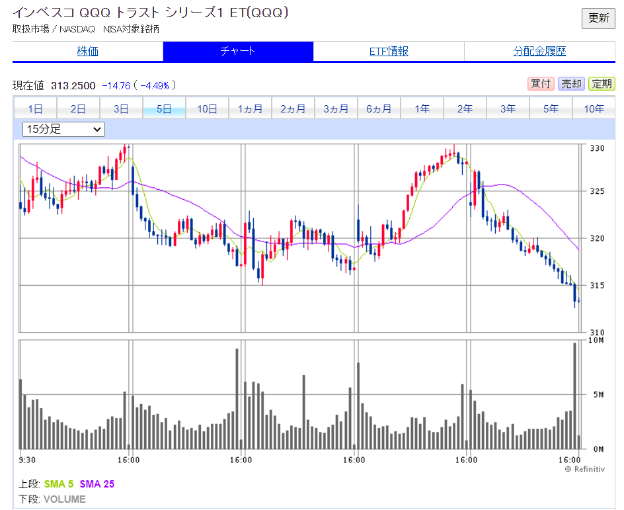Image resolution: width=624 pixels, height=510 pixels.
Task: Click the Refinitiv attribution text
Action: point(585,470)
